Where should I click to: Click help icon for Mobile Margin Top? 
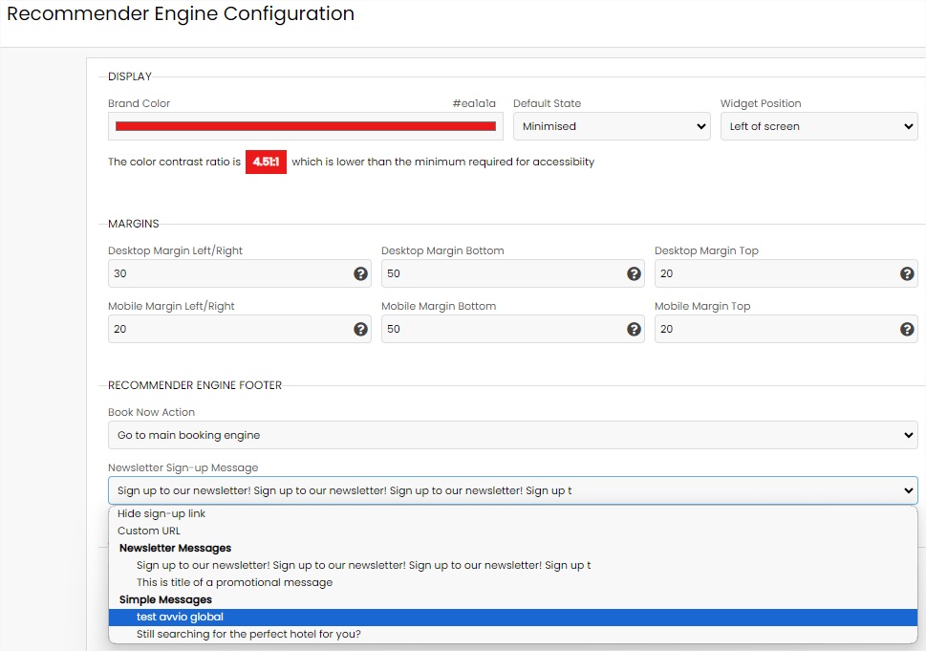pos(907,329)
